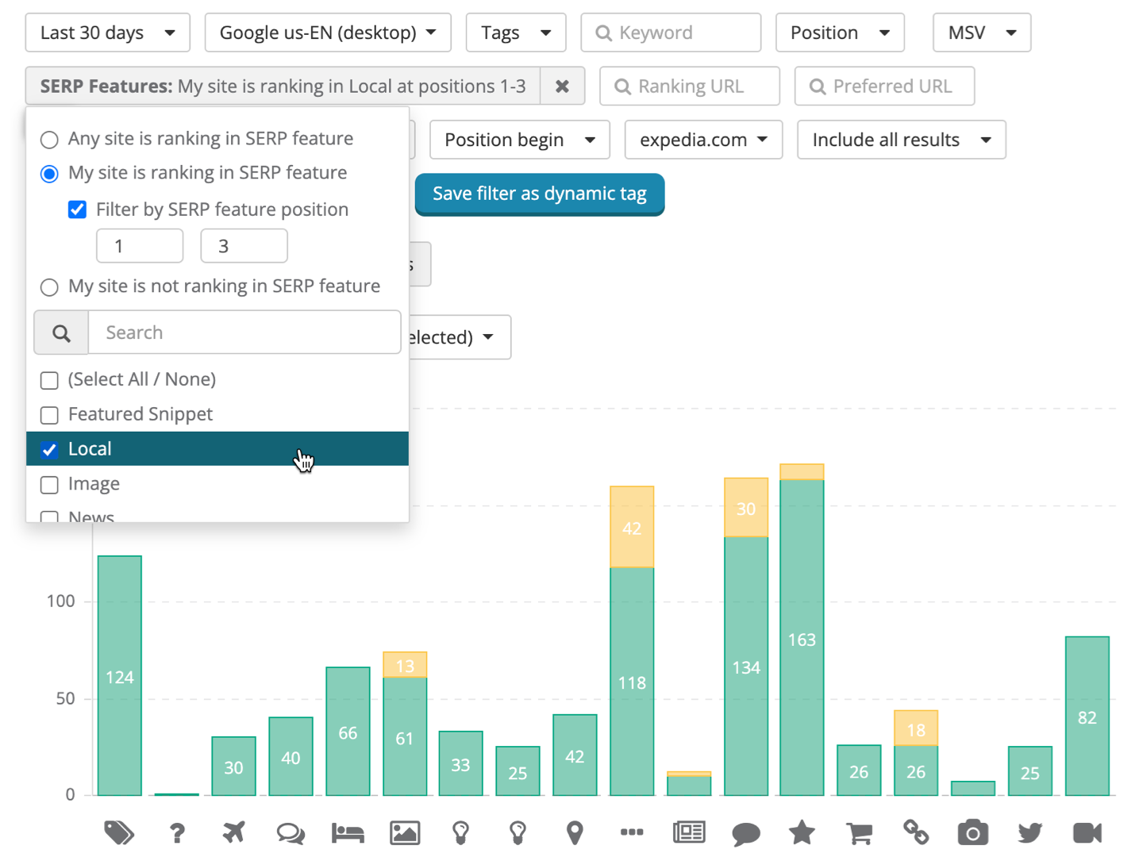
Task: Expand the MSV dropdown
Action: coord(982,33)
